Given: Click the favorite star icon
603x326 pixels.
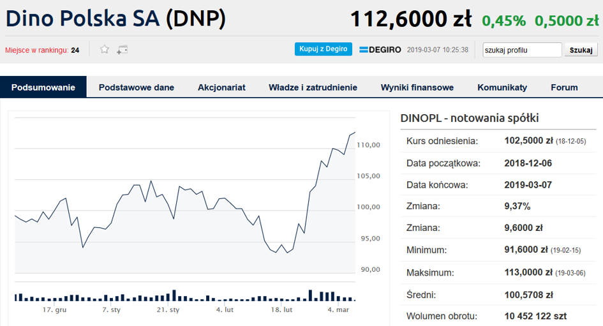Looking at the screenshot, I should pyautogui.click(x=104, y=49).
